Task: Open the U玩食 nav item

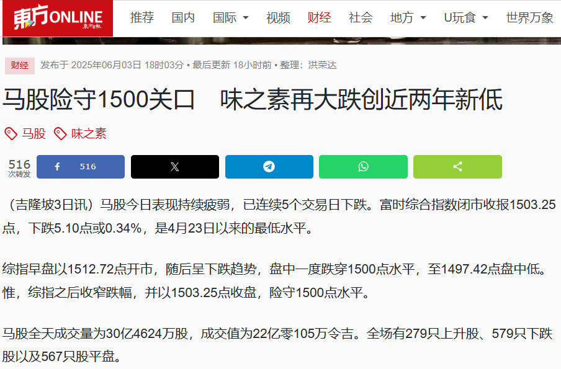Action: pyautogui.click(x=460, y=17)
